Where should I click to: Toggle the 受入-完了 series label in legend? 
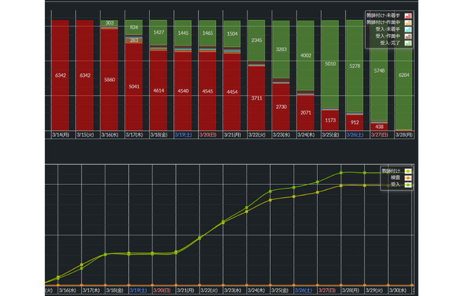388,43
